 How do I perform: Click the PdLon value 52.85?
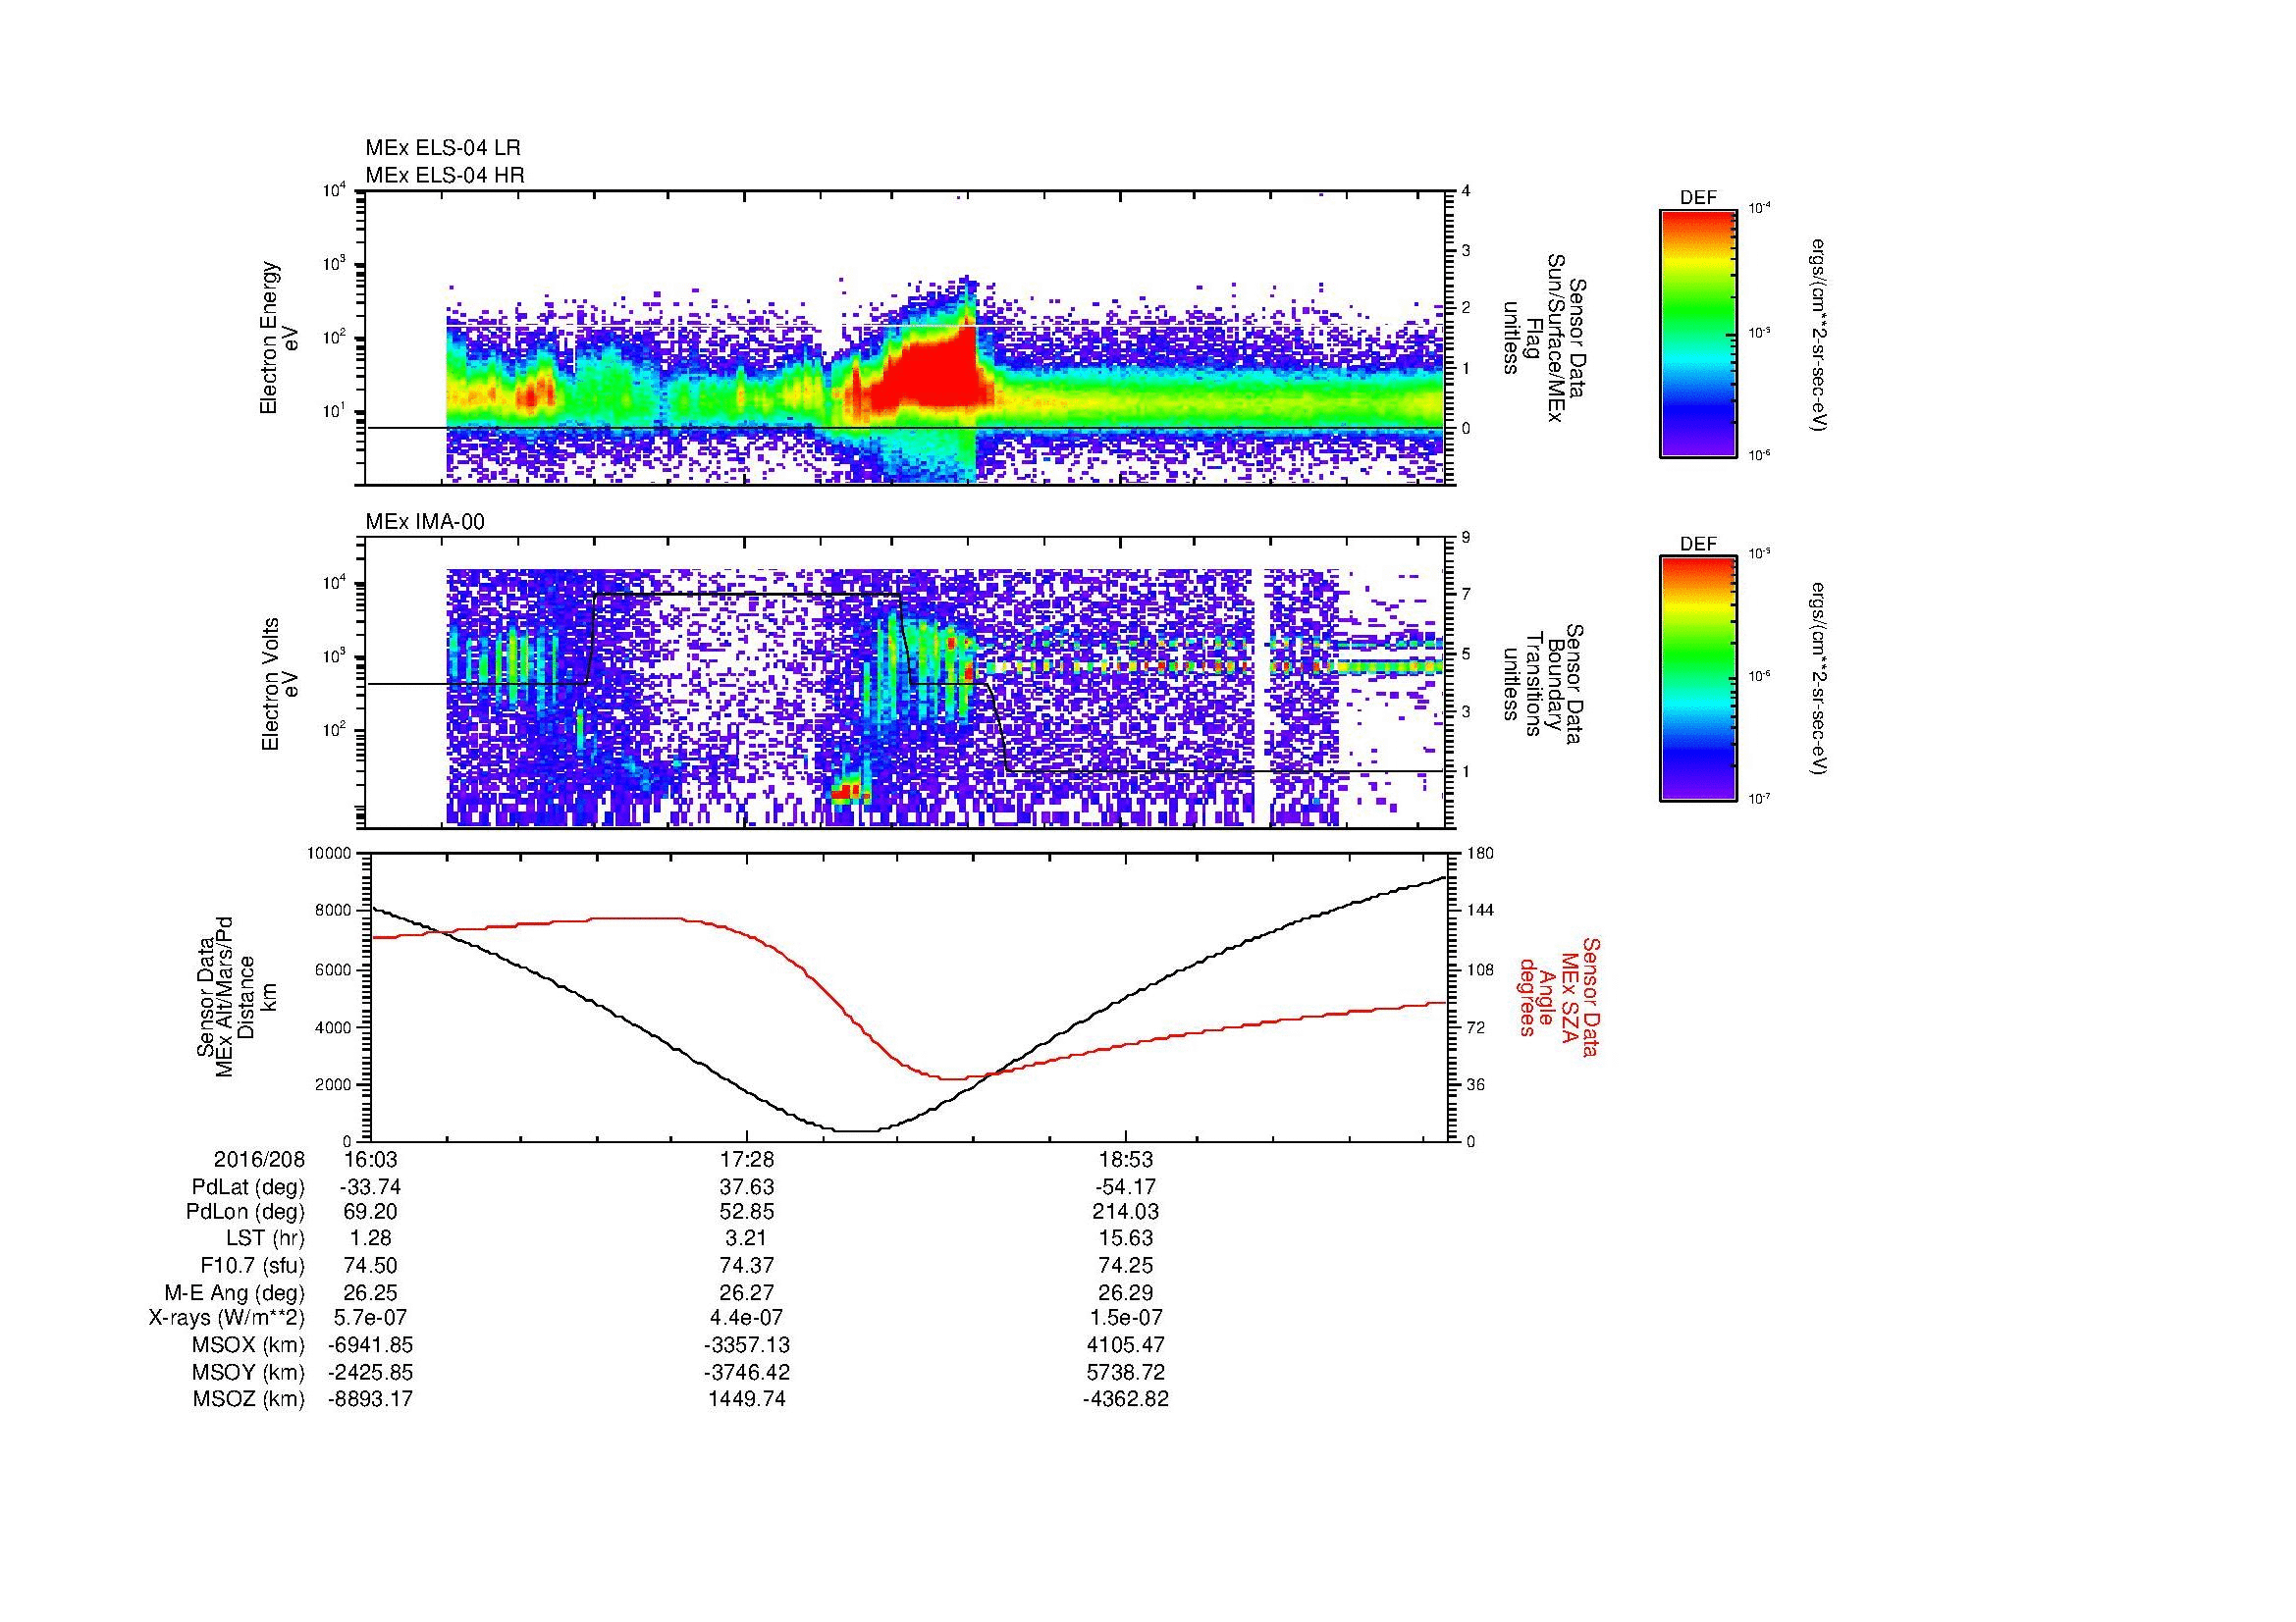(x=748, y=1212)
